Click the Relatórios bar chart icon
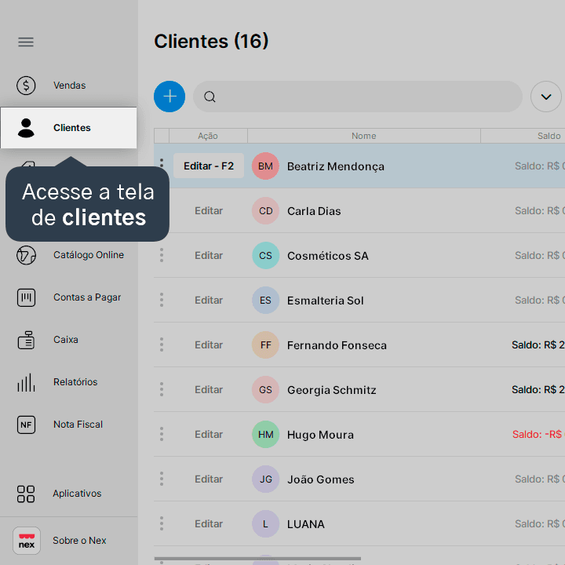Image resolution: width=565 pixels, height=565 pixels. 26,382
